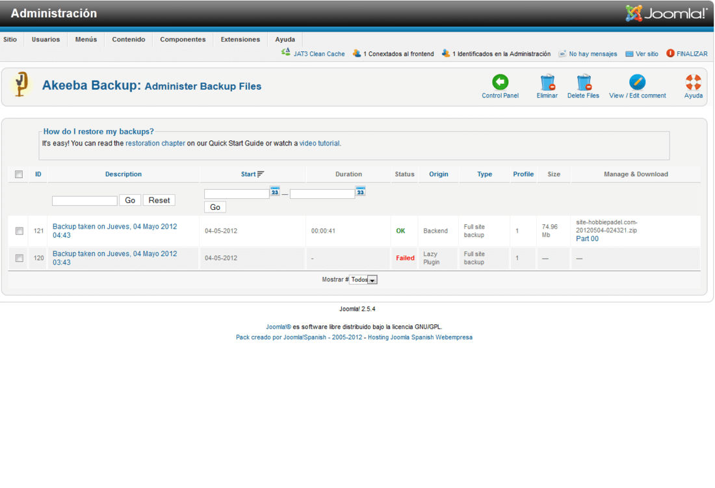Open the start-date-from calendar icon
This screenshot has height=488, width=715.
pos(275,192)
